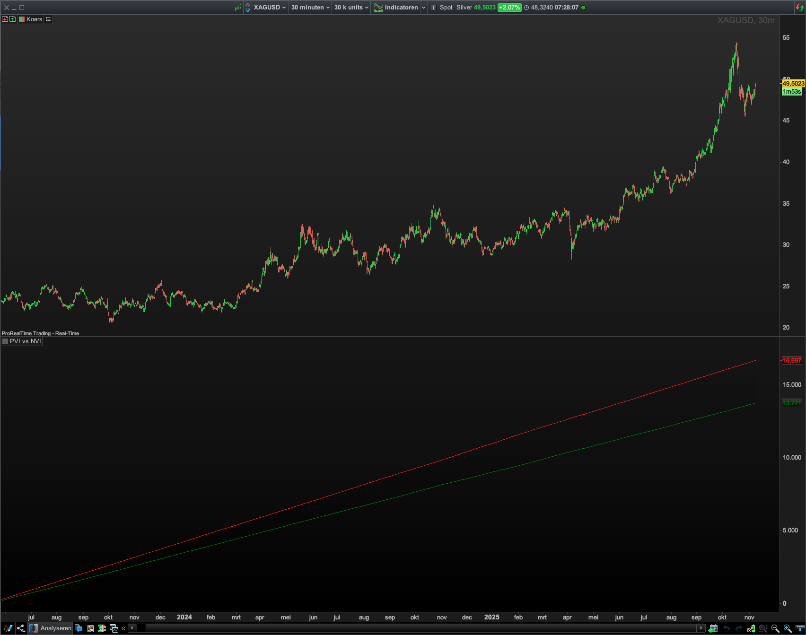Click the green real-time status dot

(x=583, y=8)
